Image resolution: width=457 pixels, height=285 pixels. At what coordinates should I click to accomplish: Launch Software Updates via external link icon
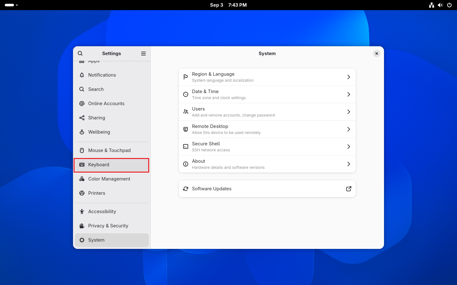tap(348, 189)
